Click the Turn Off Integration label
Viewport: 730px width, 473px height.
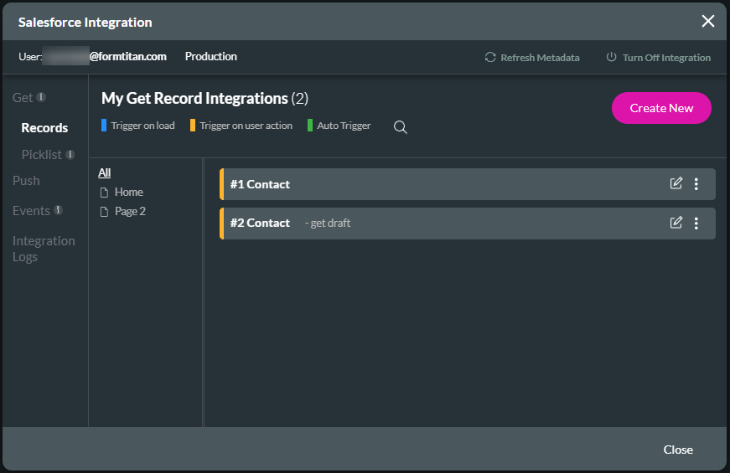click(x=666, y=58)
